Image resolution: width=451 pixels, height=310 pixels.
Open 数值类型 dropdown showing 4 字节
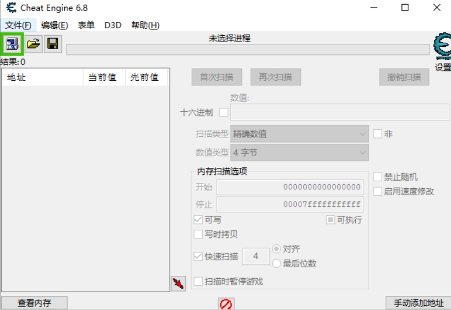[300, 152]
